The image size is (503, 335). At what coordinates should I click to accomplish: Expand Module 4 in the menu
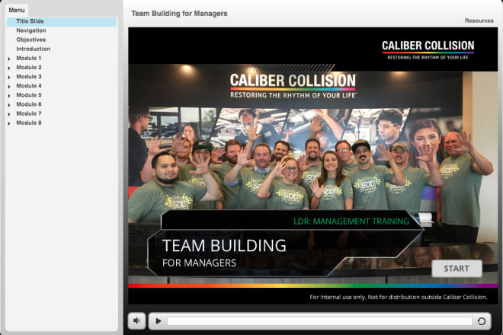pyautogui.click(x=9, y=87)
